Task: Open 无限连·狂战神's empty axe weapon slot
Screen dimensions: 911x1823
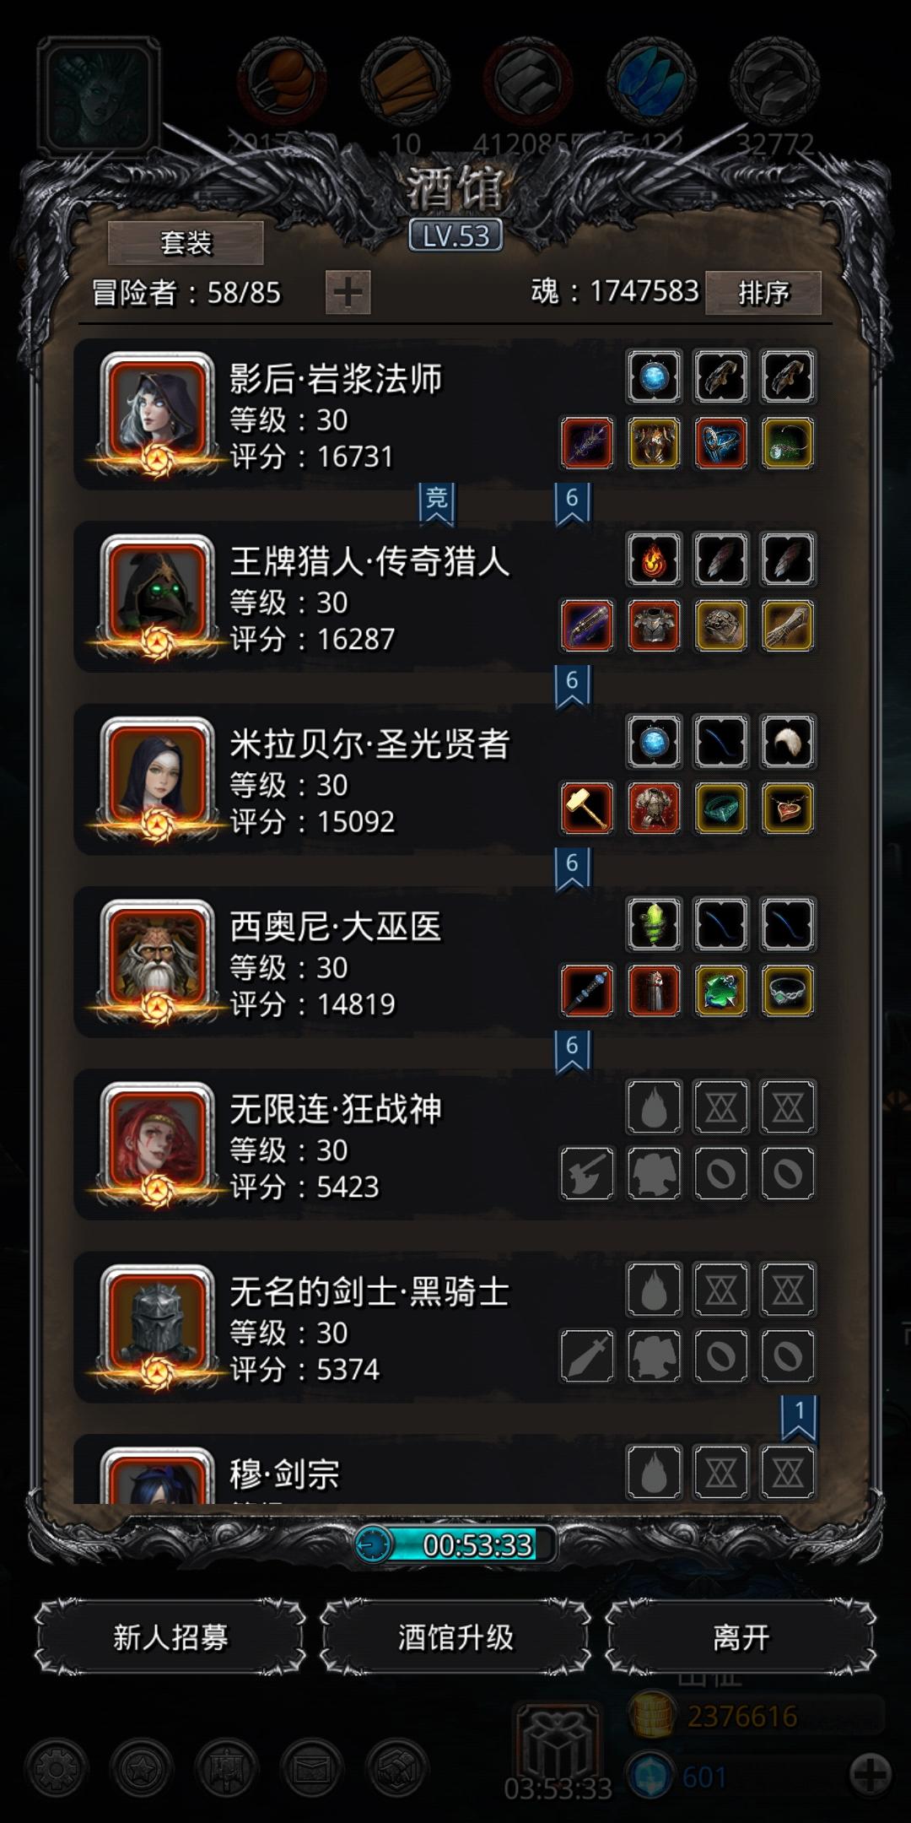Action: [x=587, y=1173]
